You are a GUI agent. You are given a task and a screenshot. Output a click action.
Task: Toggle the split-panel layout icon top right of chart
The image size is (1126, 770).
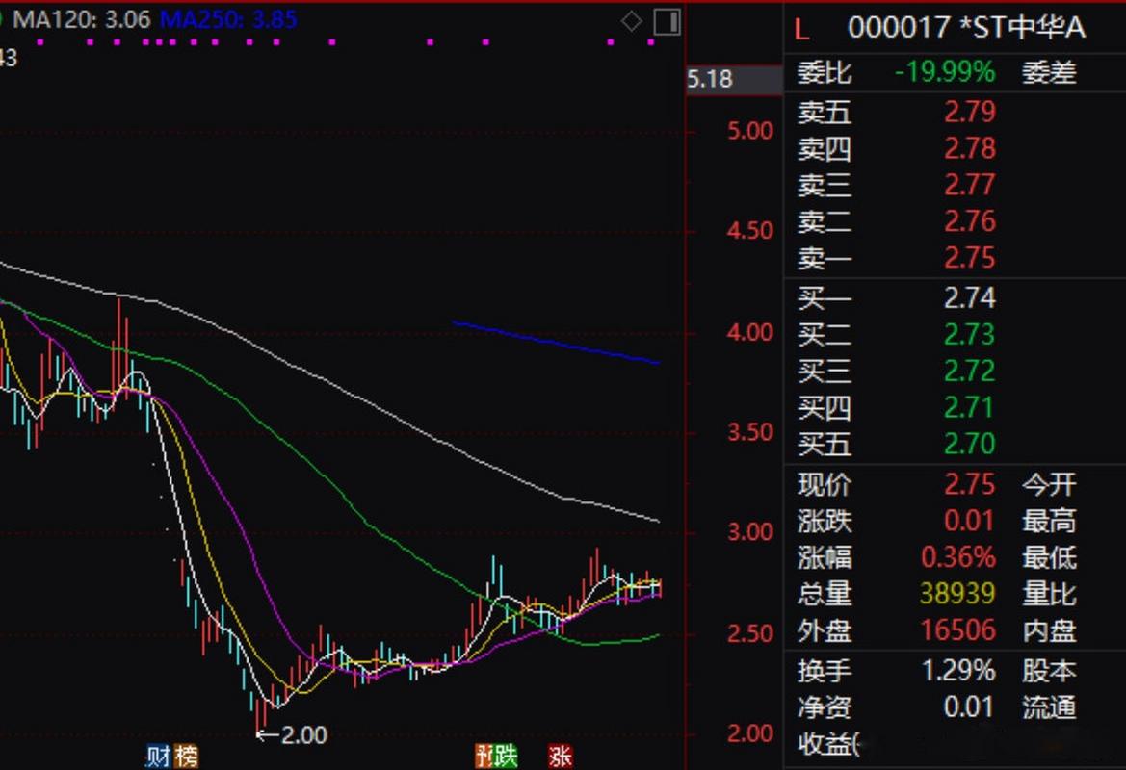(x=667, y=21)
